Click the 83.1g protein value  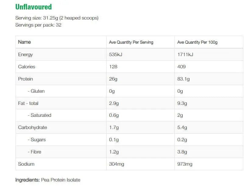click(x=183, y=79)
